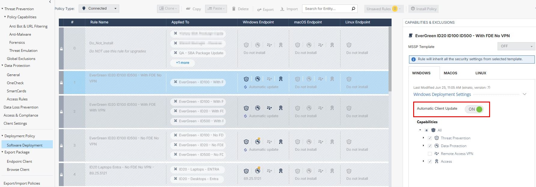This screenshot has height=187, width=536.
Task: Click the search magnifier icon
Action: tap(353, 9)
